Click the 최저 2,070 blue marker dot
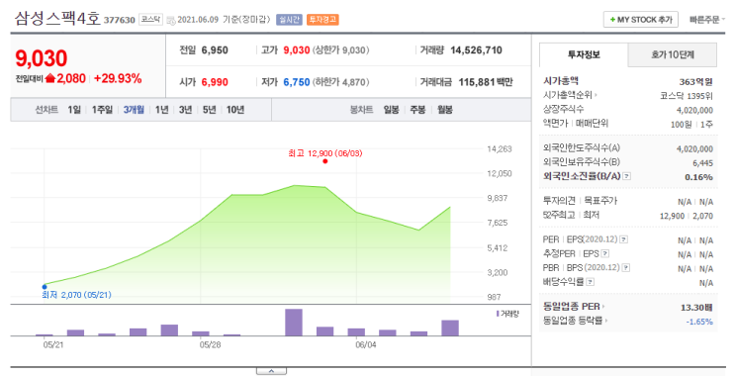Viewport: 735px width, 376px height. (x=45, y=287)
